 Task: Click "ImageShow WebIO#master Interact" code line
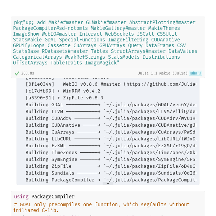(x=95, y=34)
